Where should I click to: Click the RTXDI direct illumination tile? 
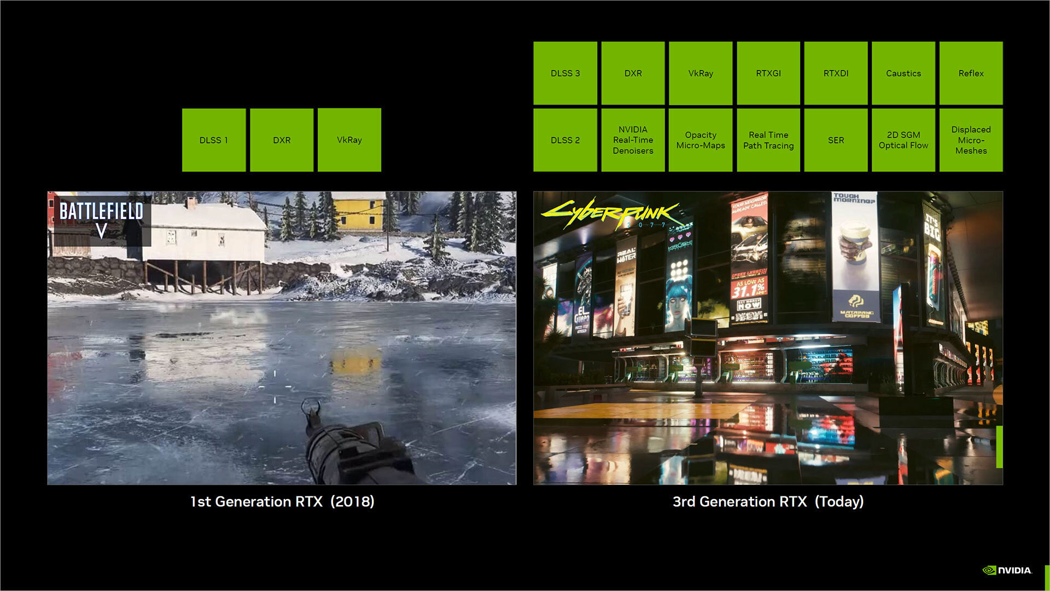pos(836,73)
